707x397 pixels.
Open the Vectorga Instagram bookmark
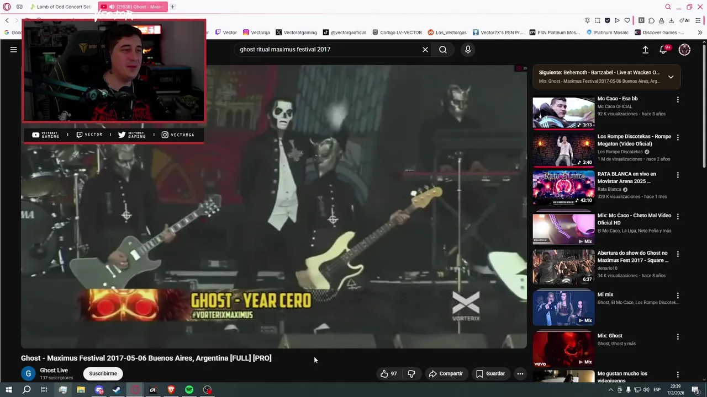coord(256,33)
